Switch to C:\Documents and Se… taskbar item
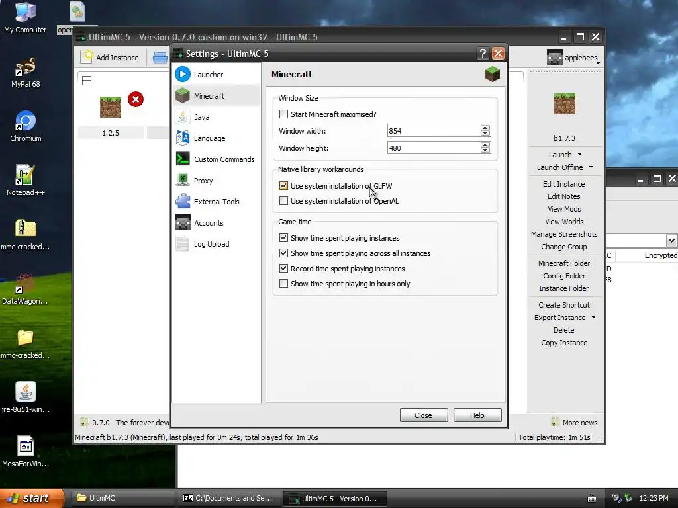Viewport: 678px width, 508px height. pyautogui.click(x=228, y=498)
